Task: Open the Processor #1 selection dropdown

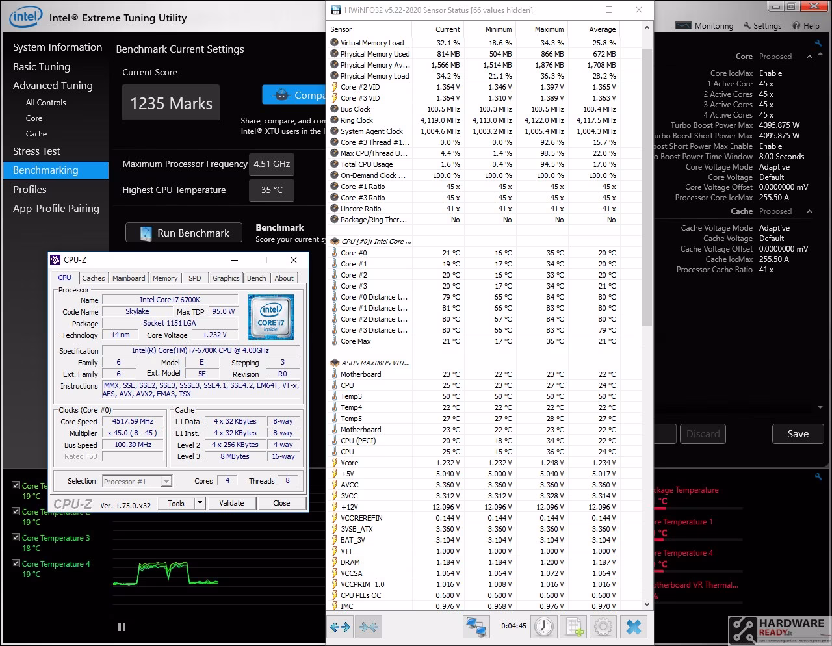Action: click(137, 481)
